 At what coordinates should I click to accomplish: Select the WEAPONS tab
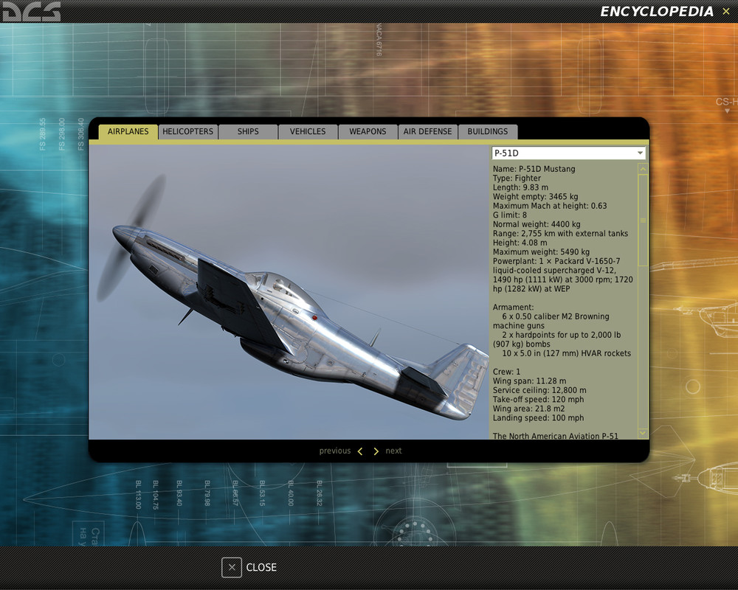coord(368,131)
